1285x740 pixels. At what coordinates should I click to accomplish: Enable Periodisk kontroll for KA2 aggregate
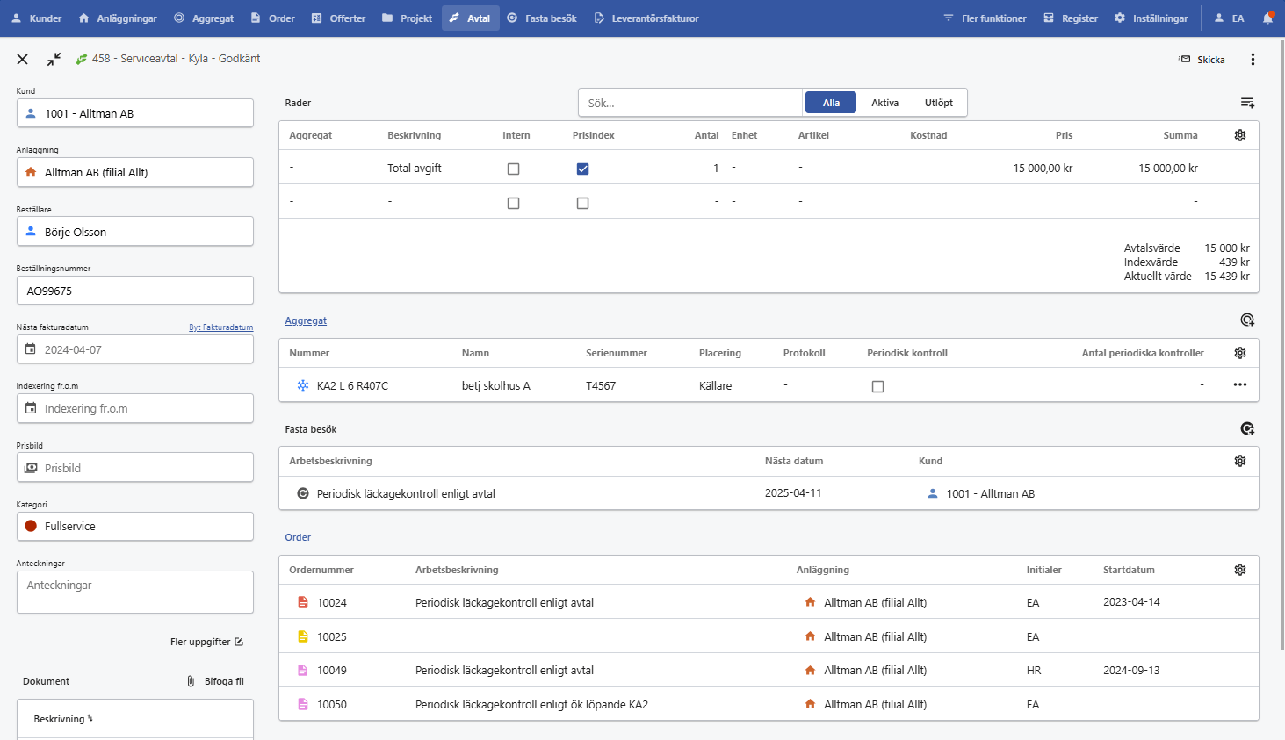click(877, 386)
